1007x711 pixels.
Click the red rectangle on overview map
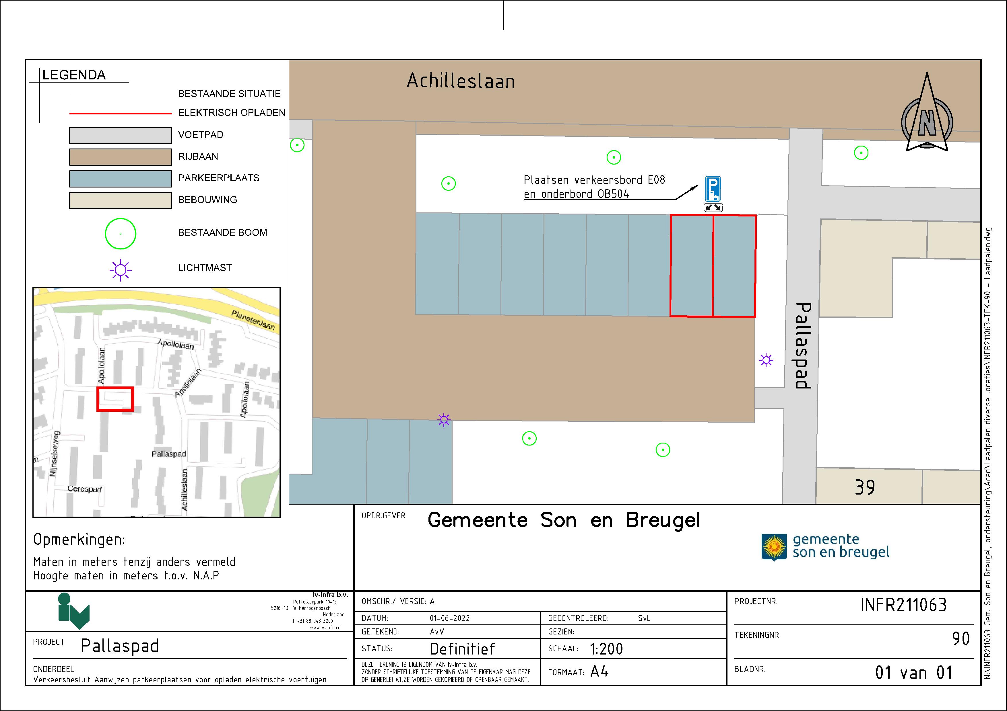point(115,399)
